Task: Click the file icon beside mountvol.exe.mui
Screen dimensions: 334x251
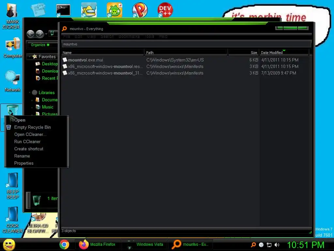Action: tap(65, 60)
